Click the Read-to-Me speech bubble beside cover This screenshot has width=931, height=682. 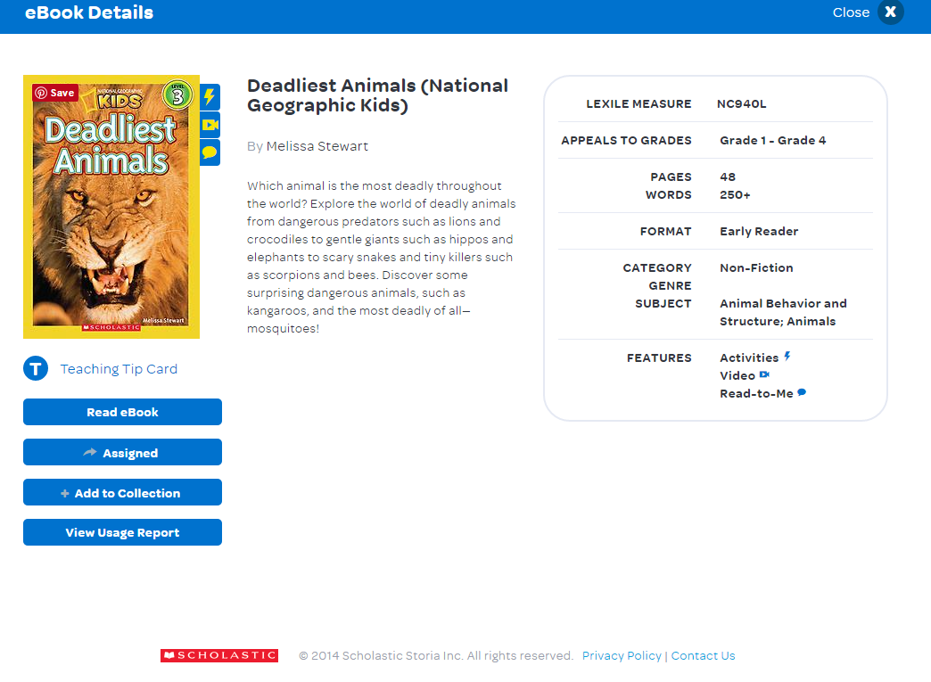tap(210, 152)
